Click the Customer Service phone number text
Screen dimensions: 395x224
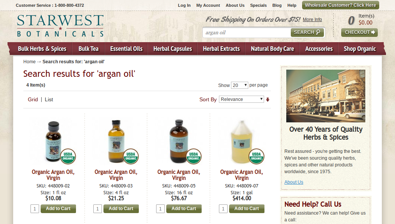coord(69,5)
